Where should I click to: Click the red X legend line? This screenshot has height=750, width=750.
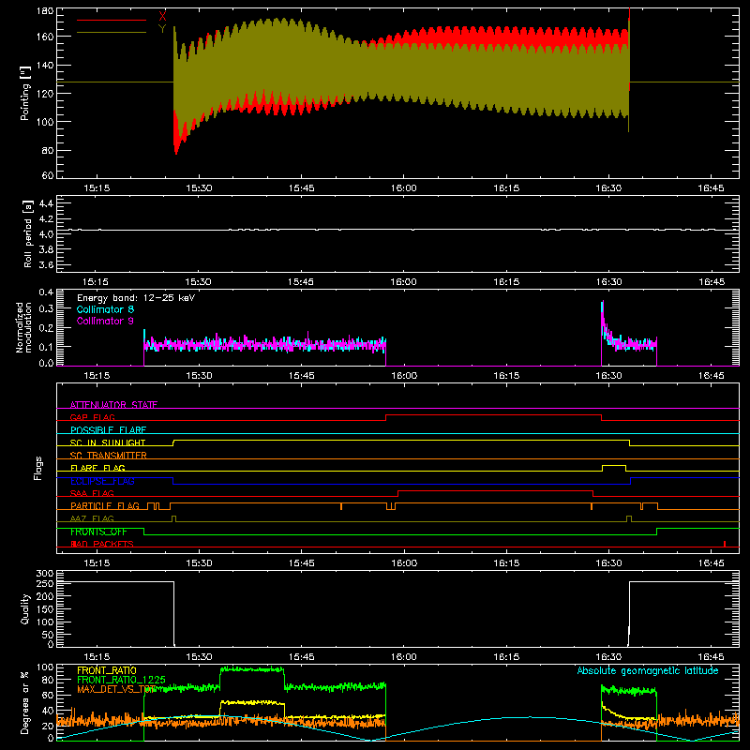112,20
